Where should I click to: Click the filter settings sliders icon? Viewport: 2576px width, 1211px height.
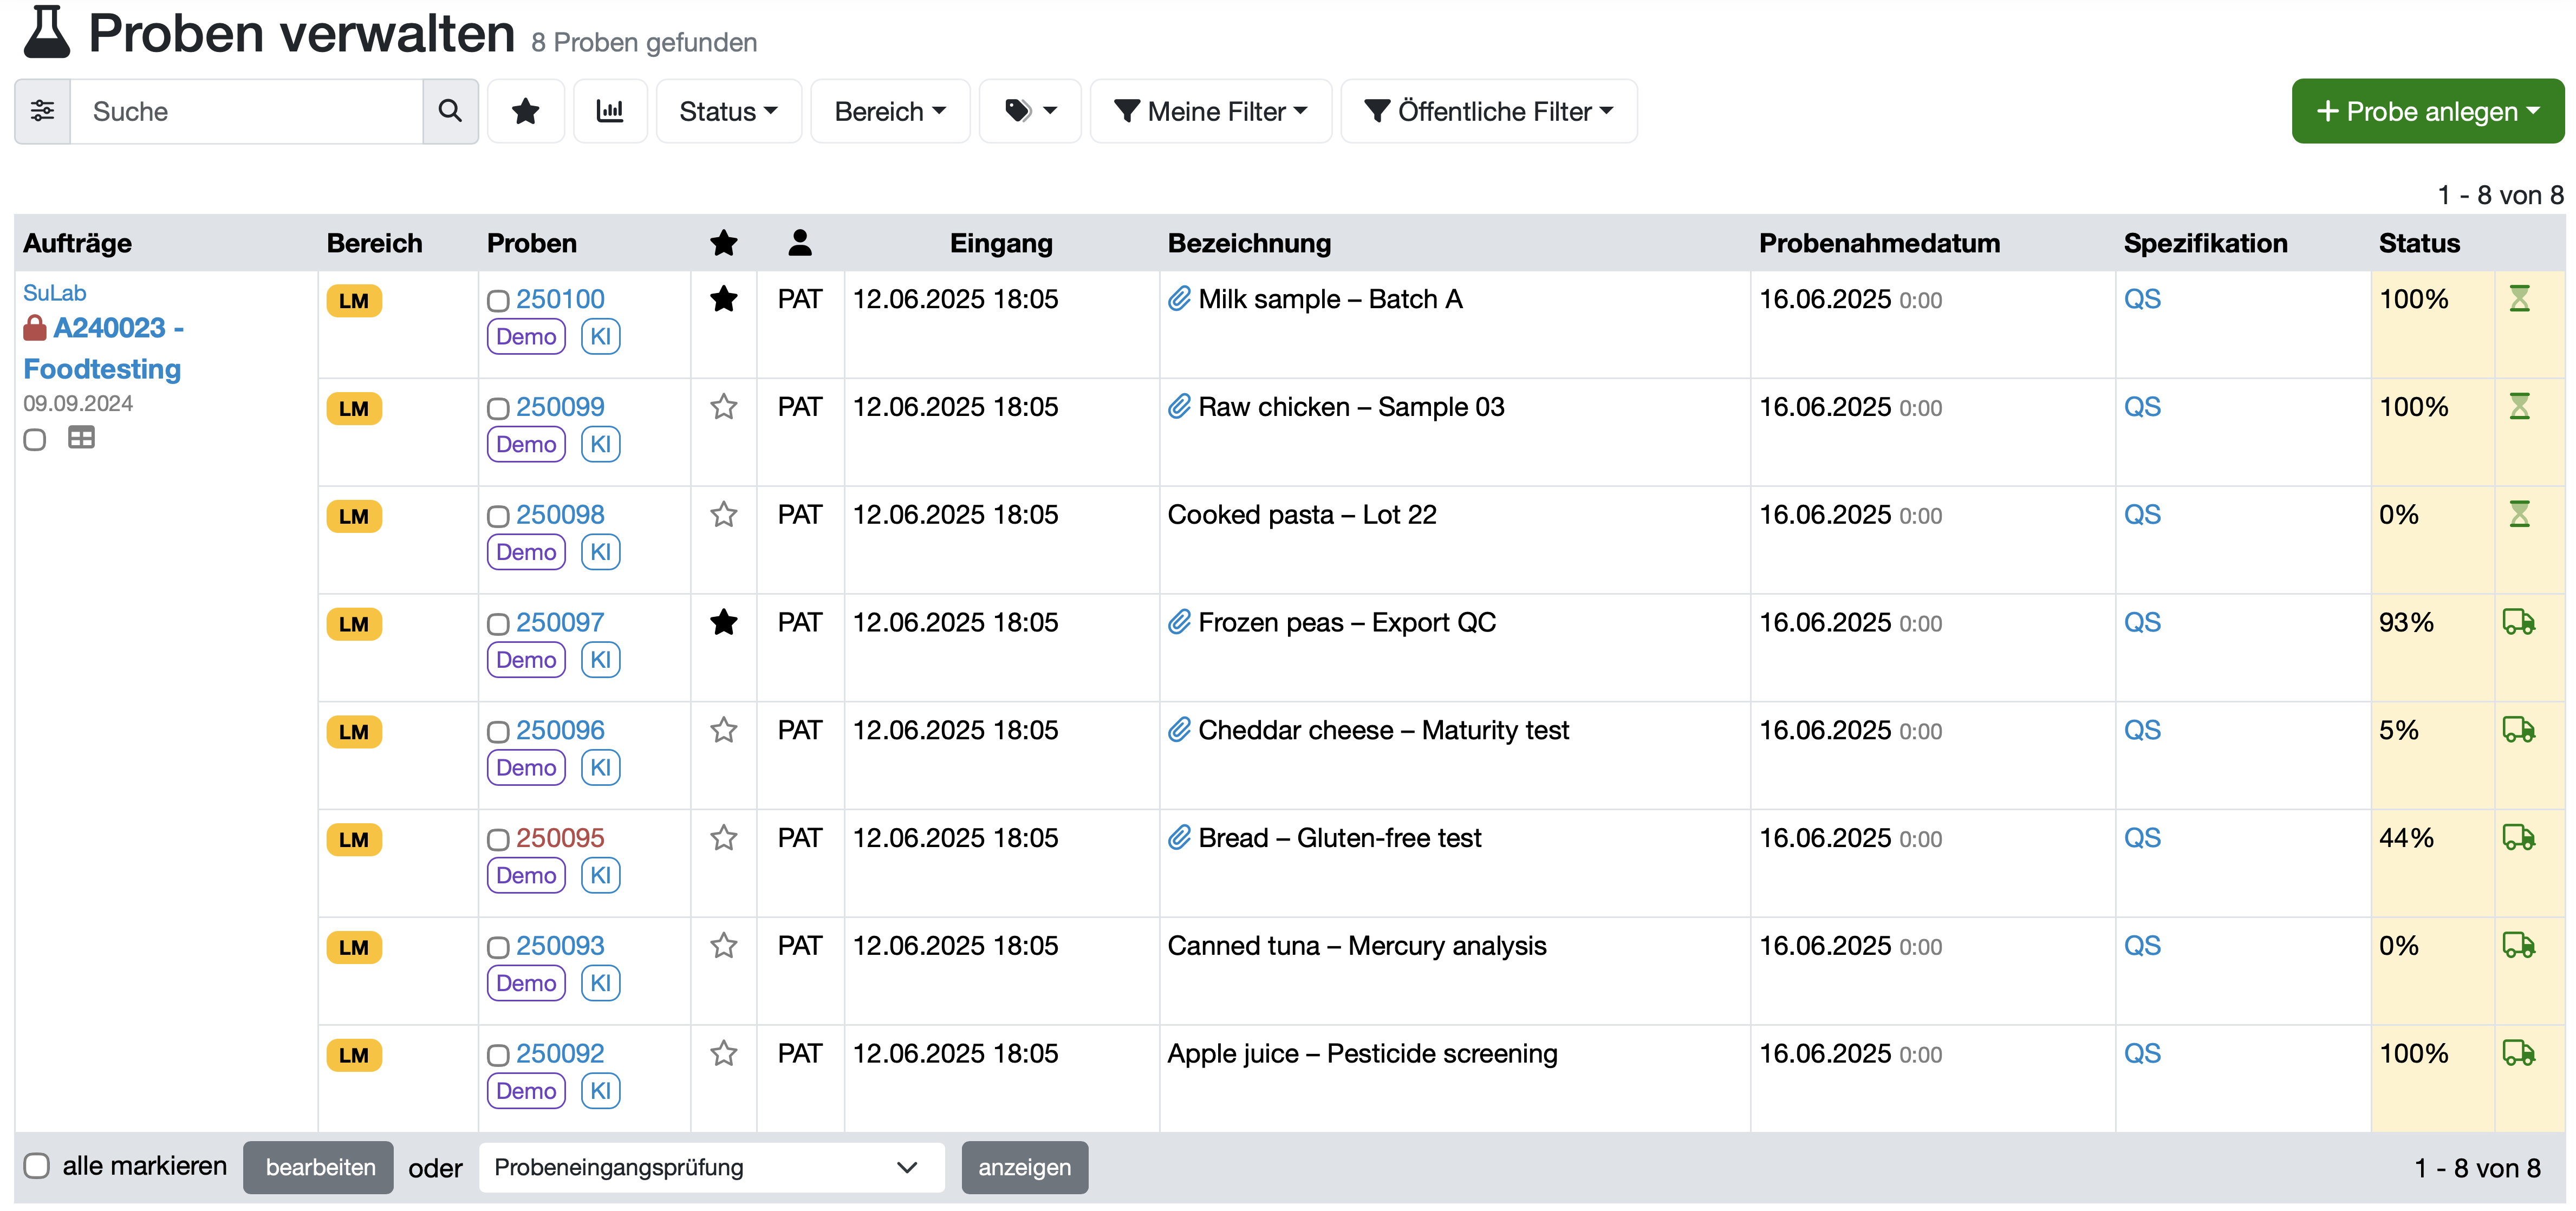42,111
